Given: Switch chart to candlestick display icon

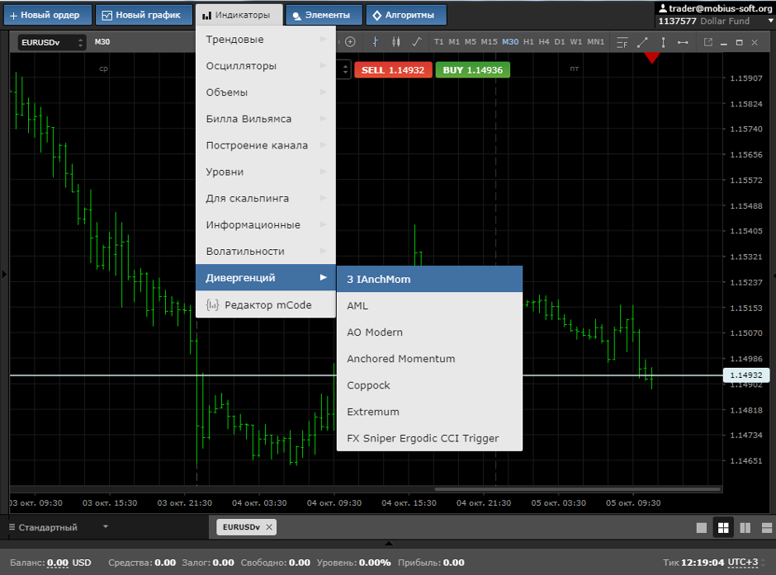Looking at the screenshot, I should 396,42.
